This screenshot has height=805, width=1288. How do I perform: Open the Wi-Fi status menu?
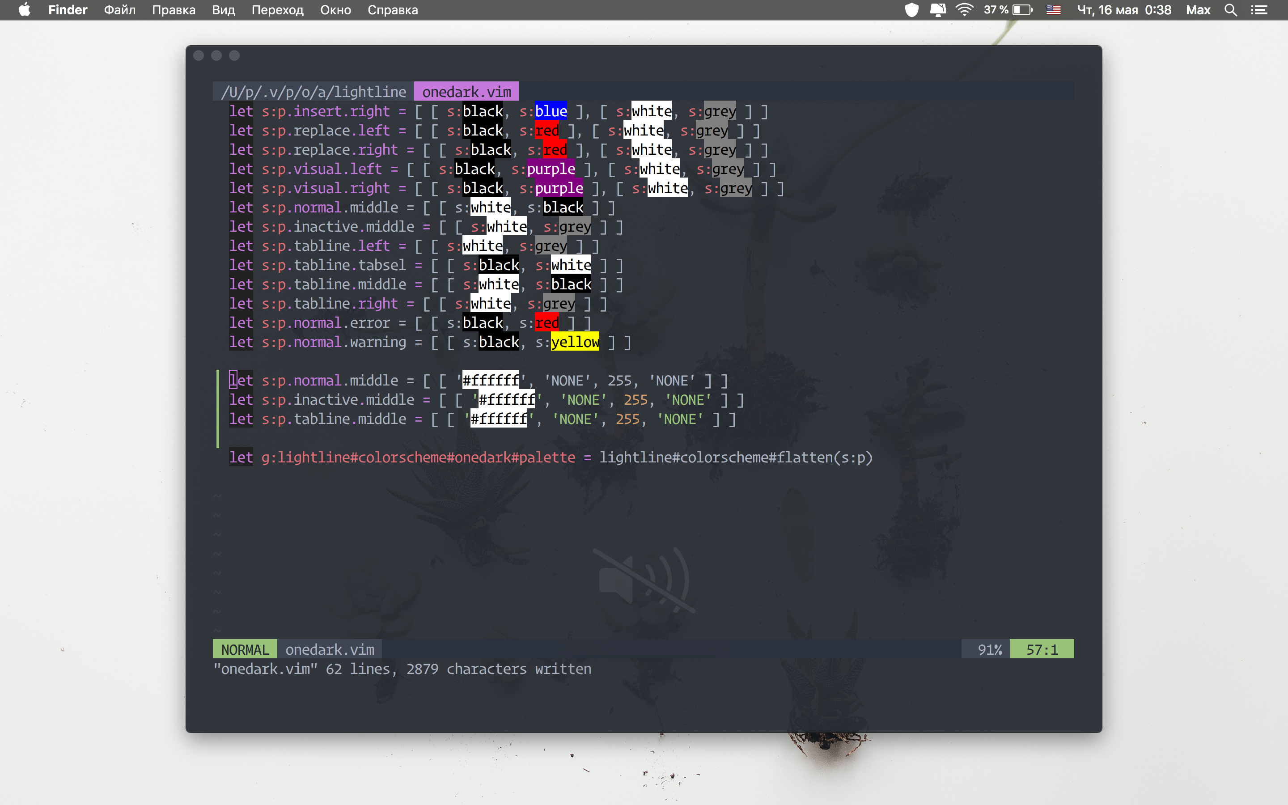pyautogui.click(x=964, y=9)
